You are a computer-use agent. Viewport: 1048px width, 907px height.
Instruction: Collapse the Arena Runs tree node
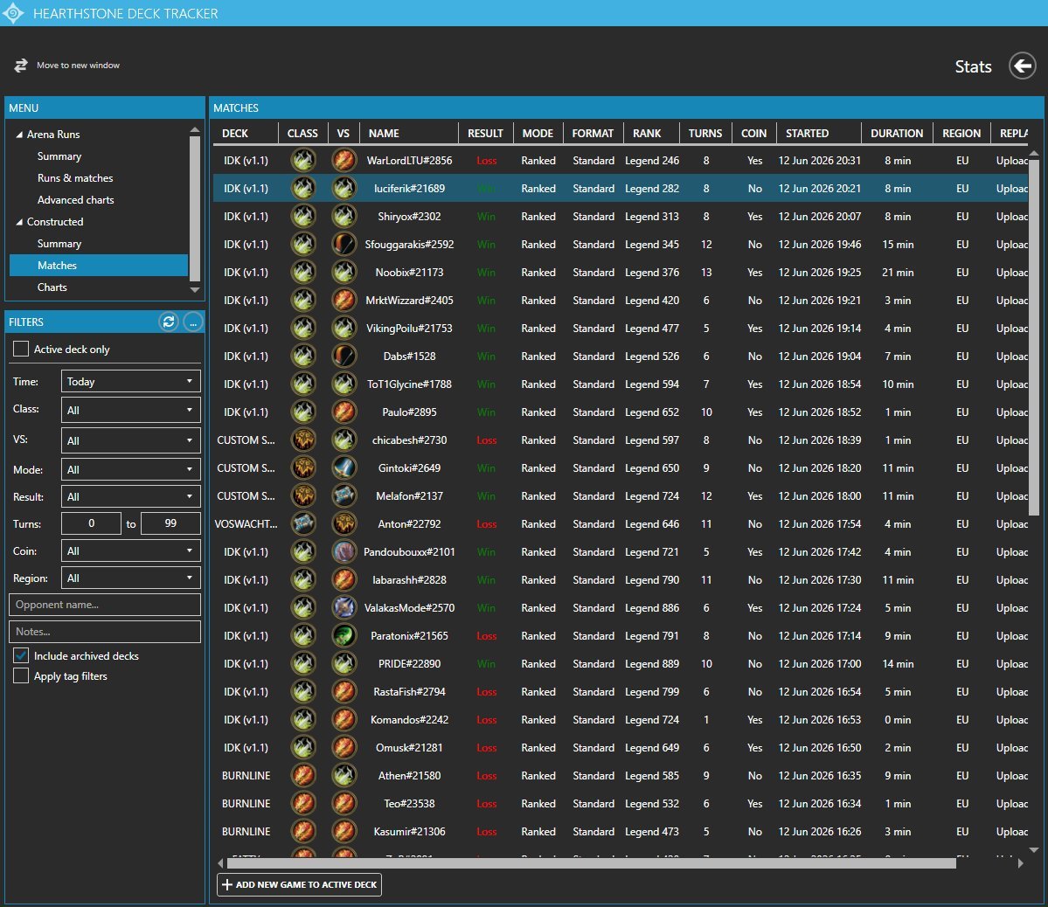click(18, 135)
